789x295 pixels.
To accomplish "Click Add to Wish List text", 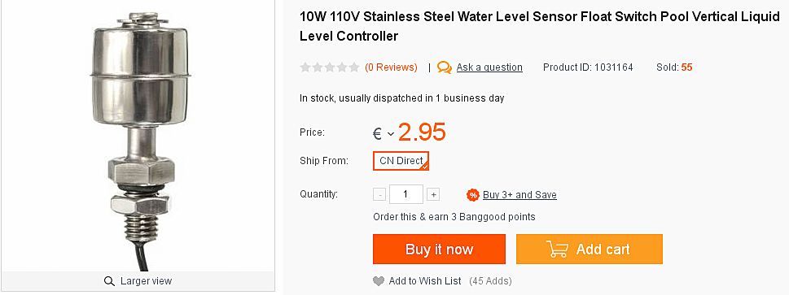I will pyautogui.click(x=425, y=281).
